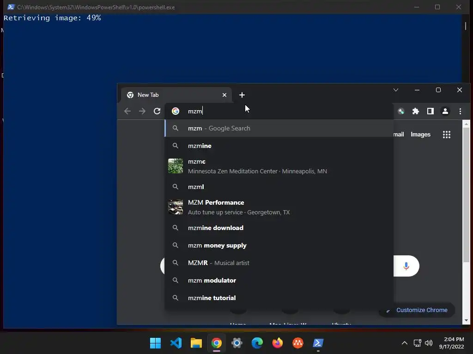Open Windows Start menu

tap(155, 343)
